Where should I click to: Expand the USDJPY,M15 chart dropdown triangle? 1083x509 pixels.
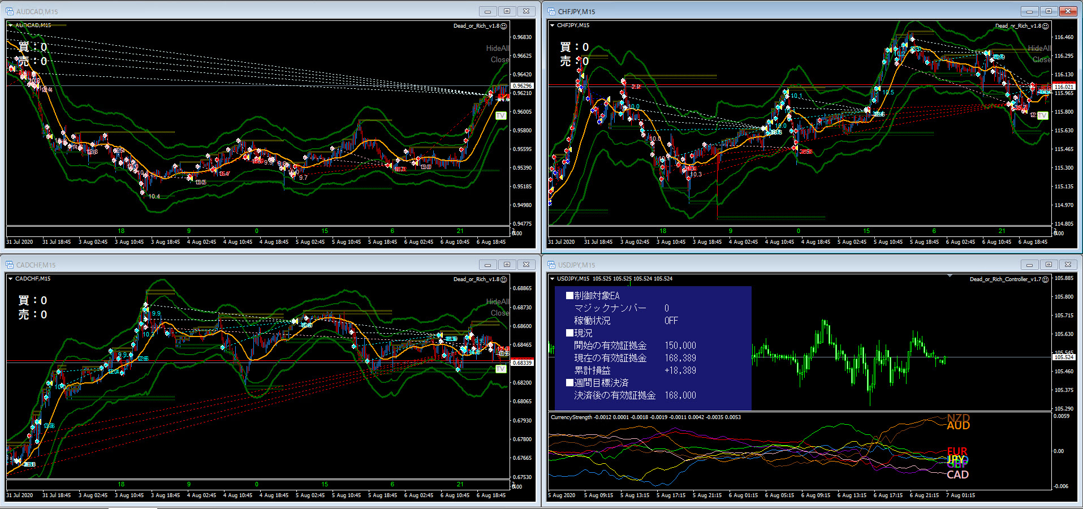coord(552,279)
